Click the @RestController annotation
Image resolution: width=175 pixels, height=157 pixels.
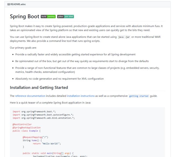tap(22, 125)
